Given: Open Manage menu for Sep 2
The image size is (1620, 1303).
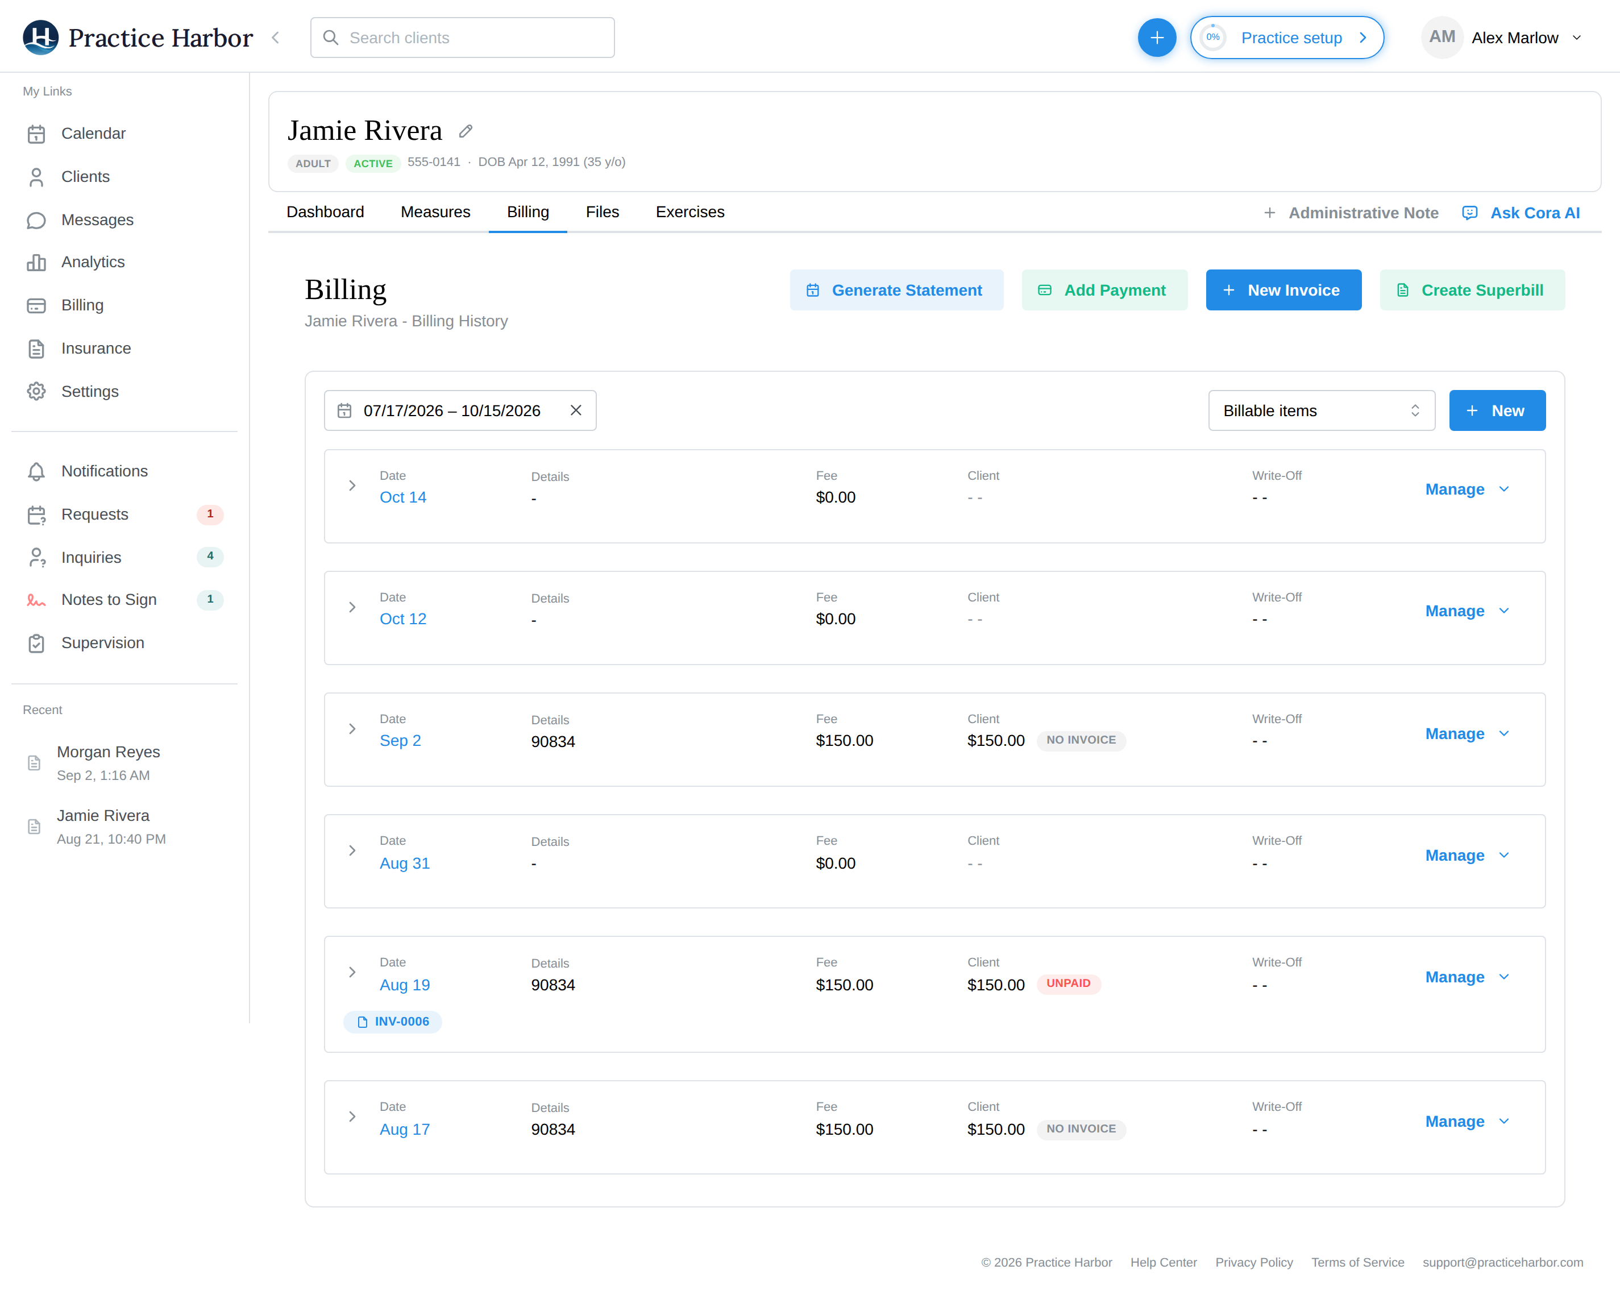Looking at the screenshot, I should coord(1467,733).
